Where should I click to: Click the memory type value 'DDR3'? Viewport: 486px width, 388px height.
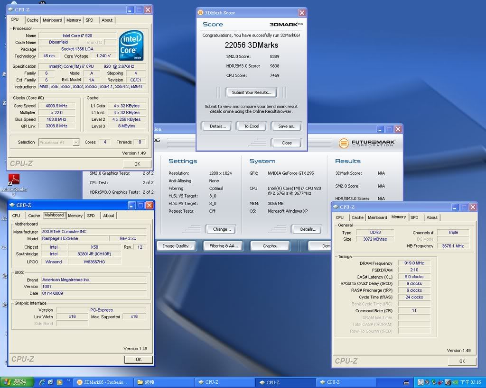coord(375,232)
